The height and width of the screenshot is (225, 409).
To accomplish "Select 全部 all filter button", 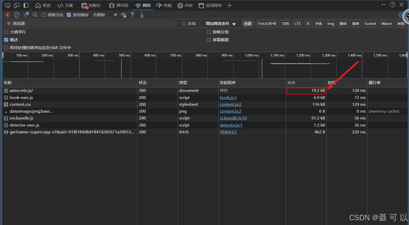I will tap(248, 24).
